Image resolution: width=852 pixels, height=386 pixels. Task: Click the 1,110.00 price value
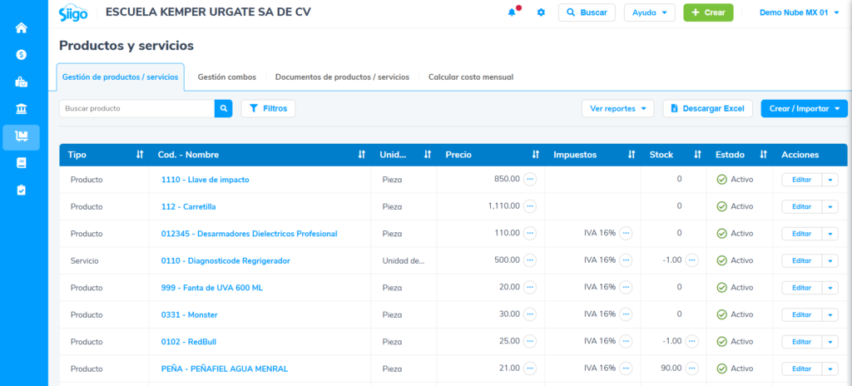[x=503, y=206]
